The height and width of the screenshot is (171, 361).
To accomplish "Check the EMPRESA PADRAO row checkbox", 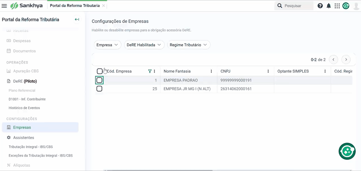I will click(99, 80).
